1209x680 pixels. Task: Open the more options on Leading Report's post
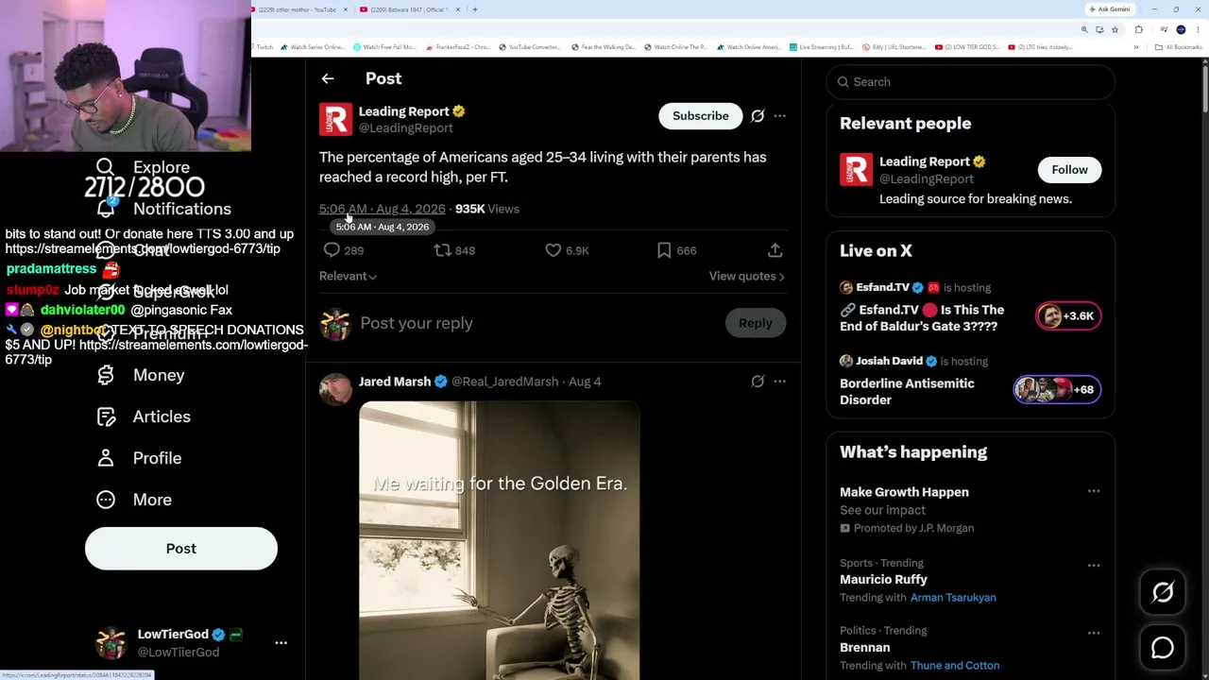point(779,115)
